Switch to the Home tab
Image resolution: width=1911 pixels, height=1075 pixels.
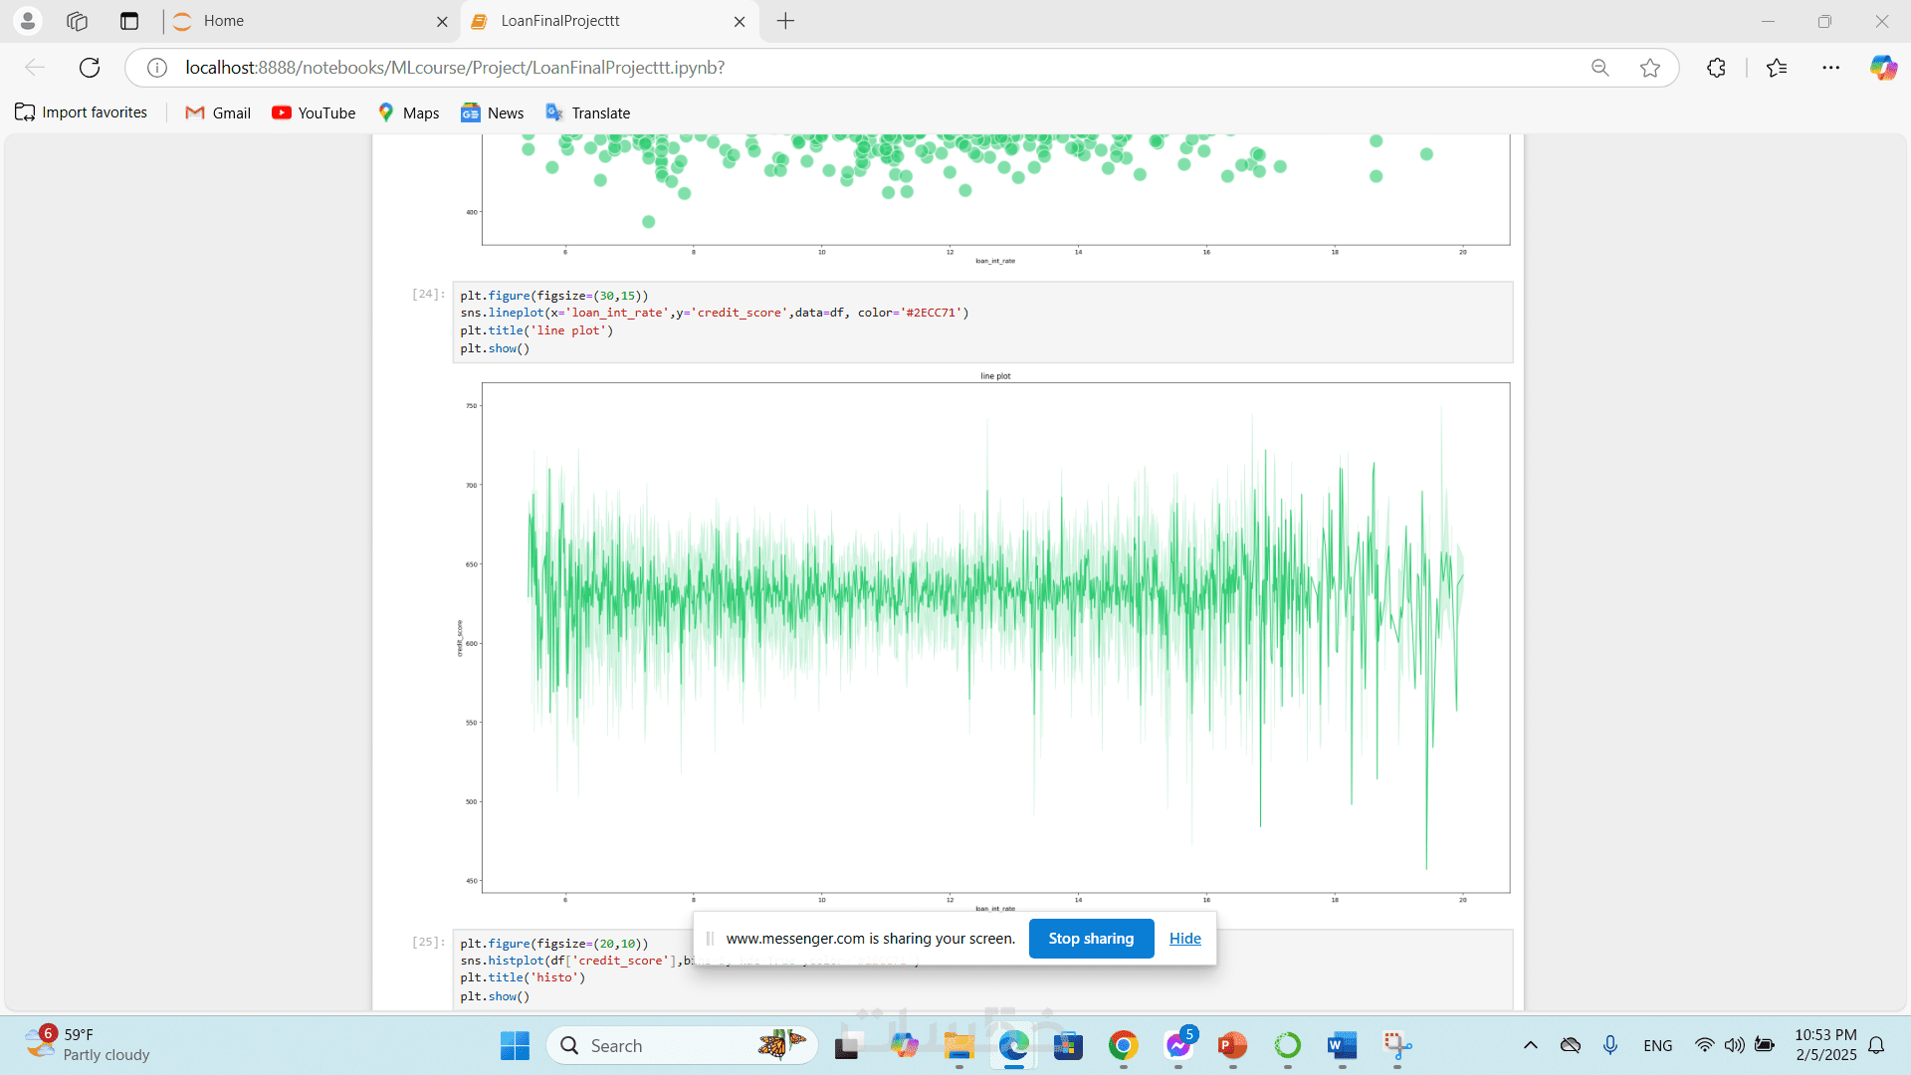[x=299, y=21]
